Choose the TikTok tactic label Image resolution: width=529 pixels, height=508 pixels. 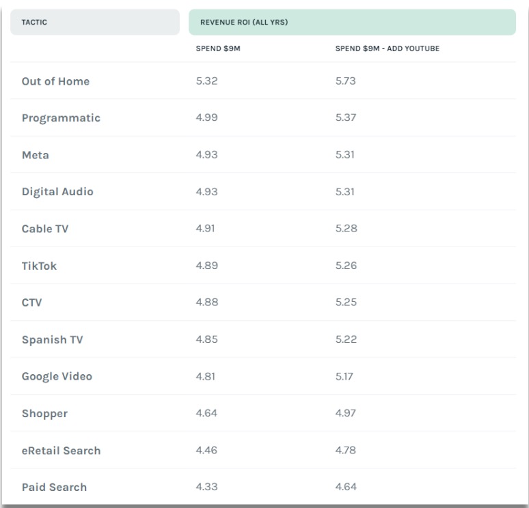39,266
